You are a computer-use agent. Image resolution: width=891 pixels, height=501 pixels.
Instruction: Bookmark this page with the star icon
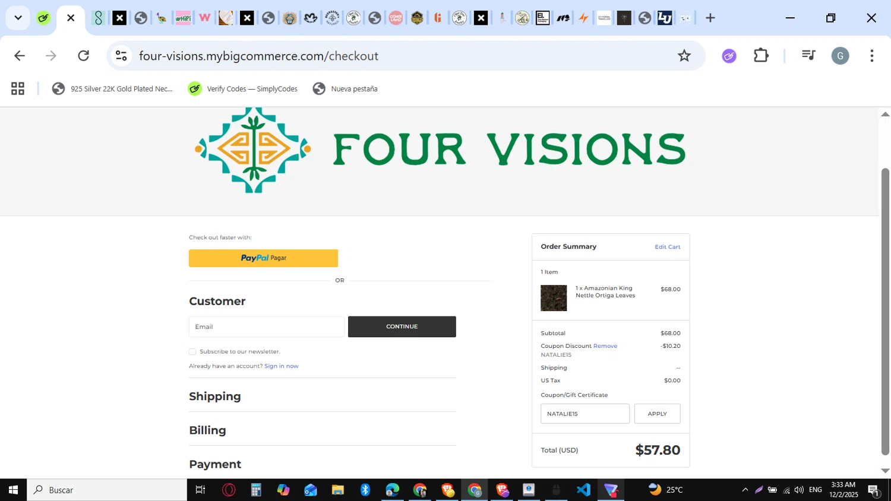(x=684, y=56)
